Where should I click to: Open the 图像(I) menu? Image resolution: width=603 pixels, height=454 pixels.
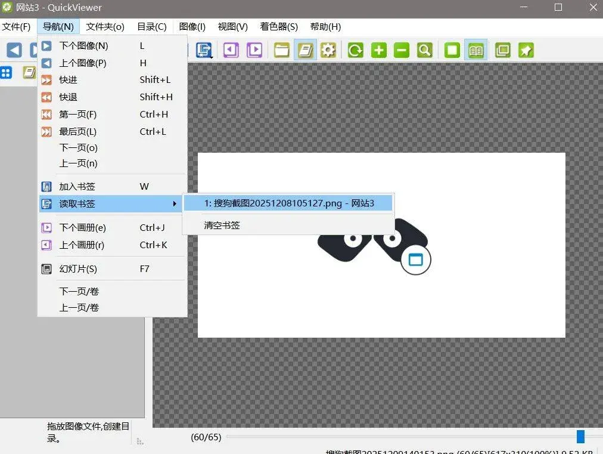tap(192, 27)
